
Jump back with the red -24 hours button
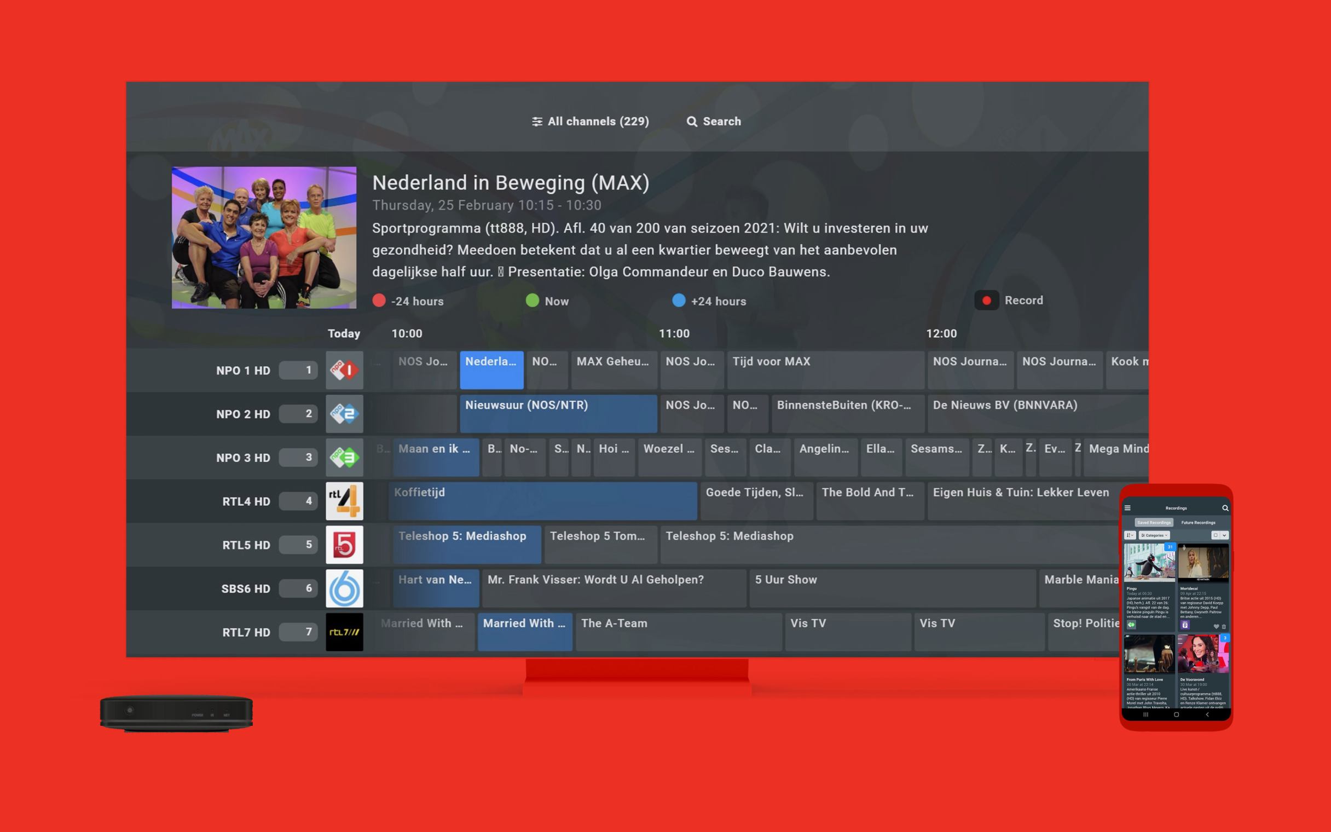(408, 301)
